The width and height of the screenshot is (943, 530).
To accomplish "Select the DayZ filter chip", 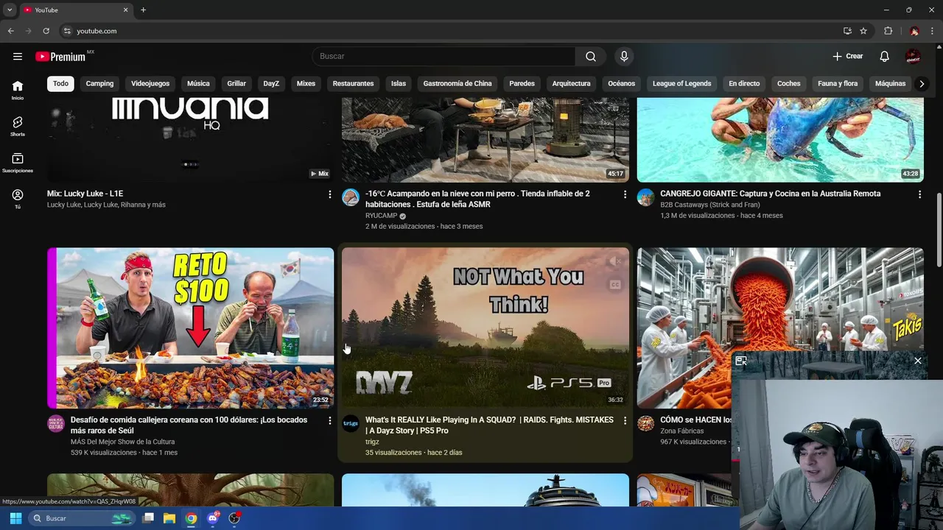I will click(271, 83).
